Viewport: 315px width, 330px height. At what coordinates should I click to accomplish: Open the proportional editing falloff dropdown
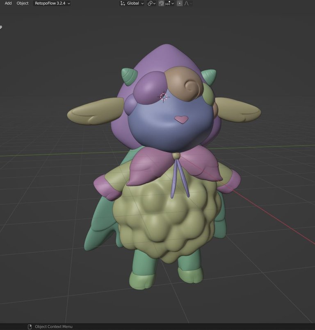pos(188,3)
